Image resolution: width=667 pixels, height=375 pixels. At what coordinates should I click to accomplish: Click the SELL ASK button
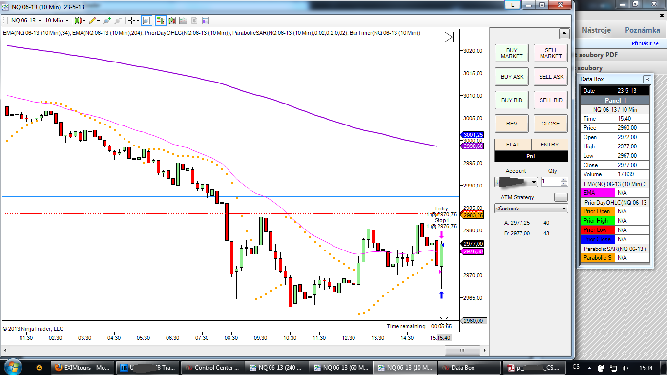(551, 77)
